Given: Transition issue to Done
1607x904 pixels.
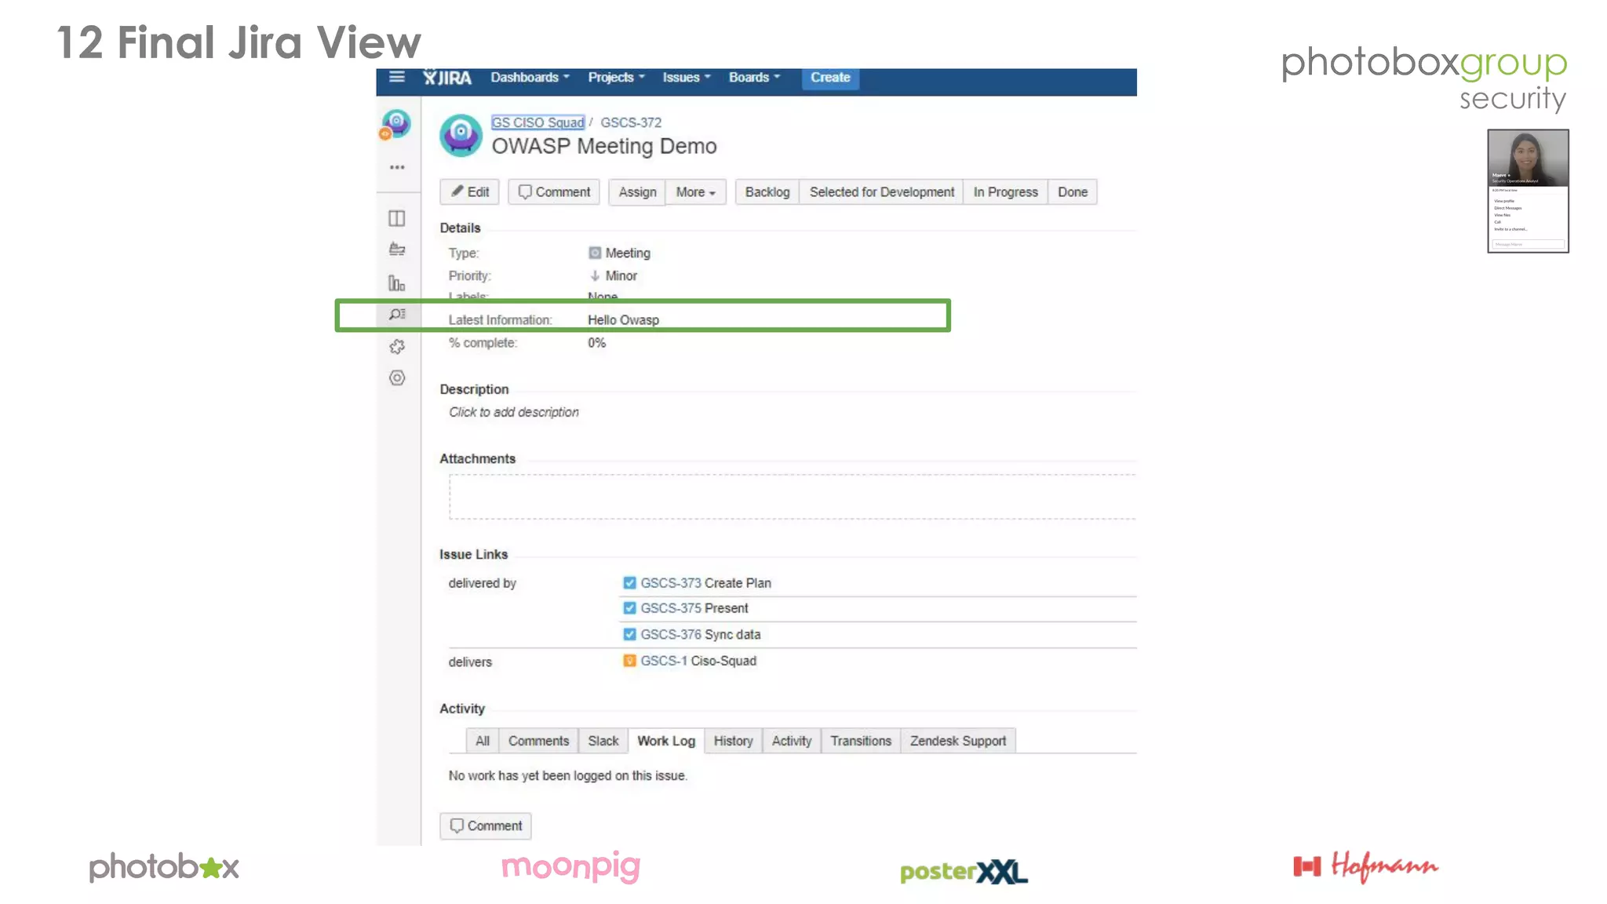Looking at the screenshot, I should pos(1073,192).
